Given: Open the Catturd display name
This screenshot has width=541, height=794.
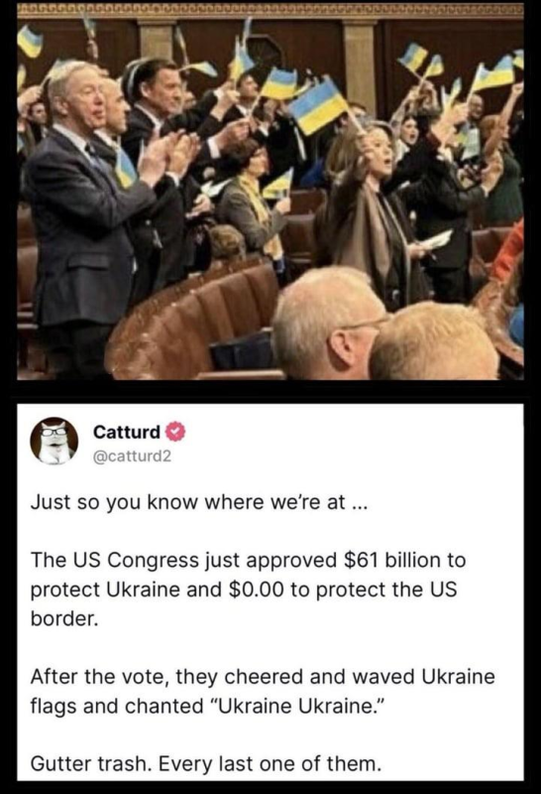Looking at the screenshot, I should (x=127, y=432).
